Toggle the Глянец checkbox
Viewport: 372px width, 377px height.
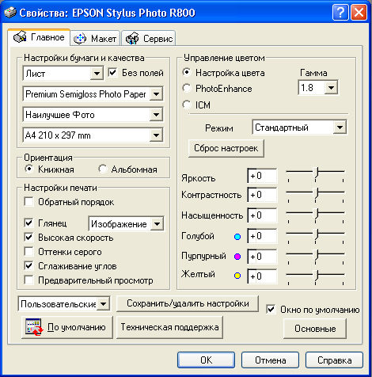tap(28, 223)
